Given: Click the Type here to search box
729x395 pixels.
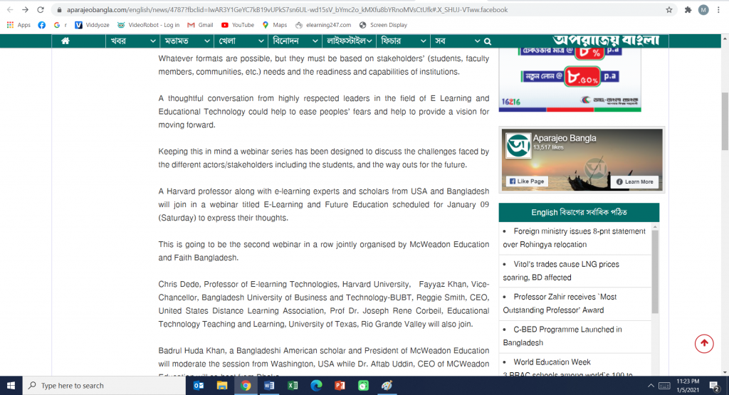Looking at the screenshot, I should (x=104, y=386).
